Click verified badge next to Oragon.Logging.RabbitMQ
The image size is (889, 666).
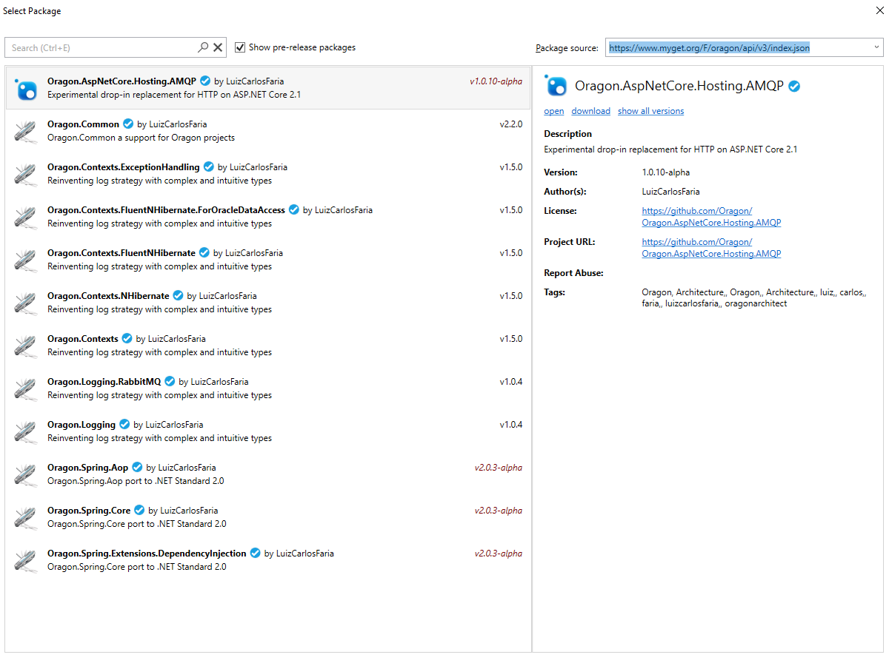click(170, 382)
